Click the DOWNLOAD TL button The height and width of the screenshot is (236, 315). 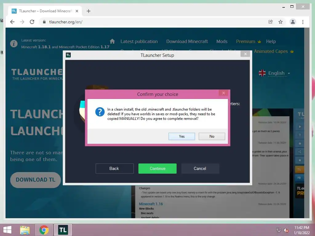coord(36,180)
